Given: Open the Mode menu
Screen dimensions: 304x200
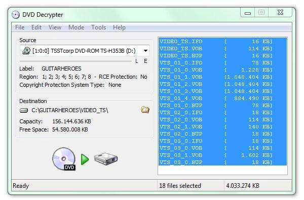Looking at the screenshot, I should click(x=76, y=27).
